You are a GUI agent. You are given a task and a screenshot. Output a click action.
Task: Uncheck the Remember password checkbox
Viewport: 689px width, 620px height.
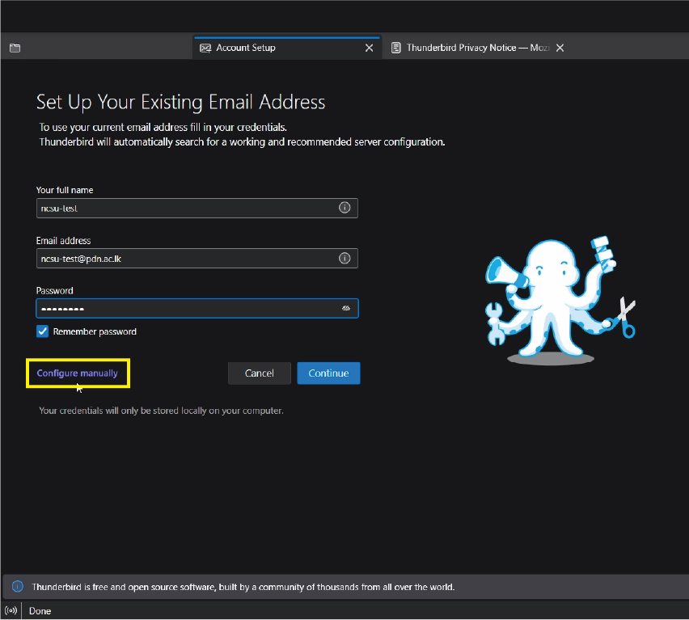click(43, 331)
